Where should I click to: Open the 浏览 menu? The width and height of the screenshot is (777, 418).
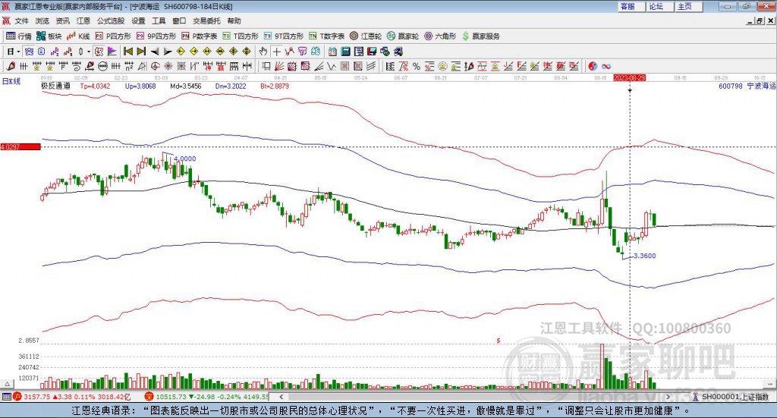42,20
